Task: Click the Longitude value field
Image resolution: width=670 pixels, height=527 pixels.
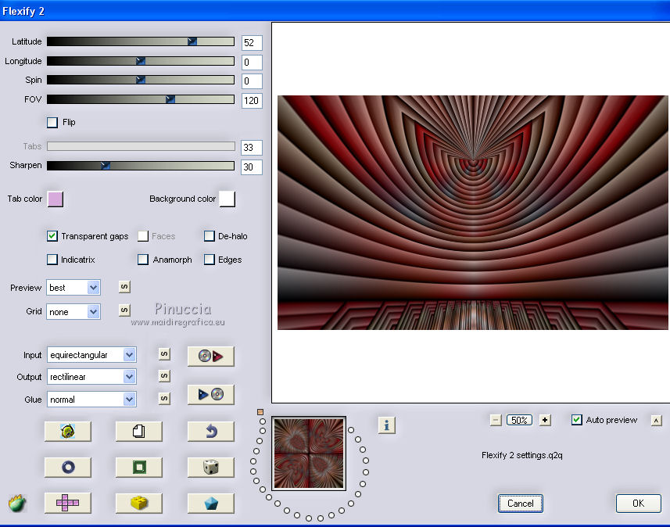Action: click(x=252, y=62)
